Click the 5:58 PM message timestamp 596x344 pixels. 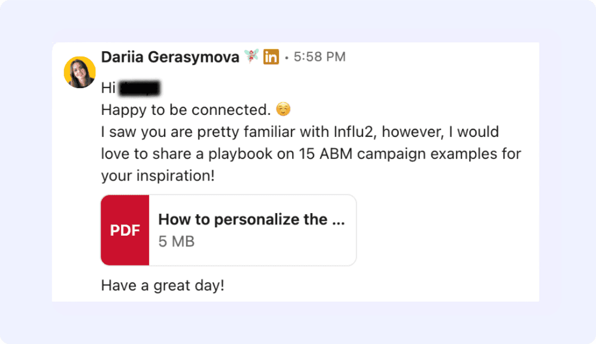click(x=319, y=57)
